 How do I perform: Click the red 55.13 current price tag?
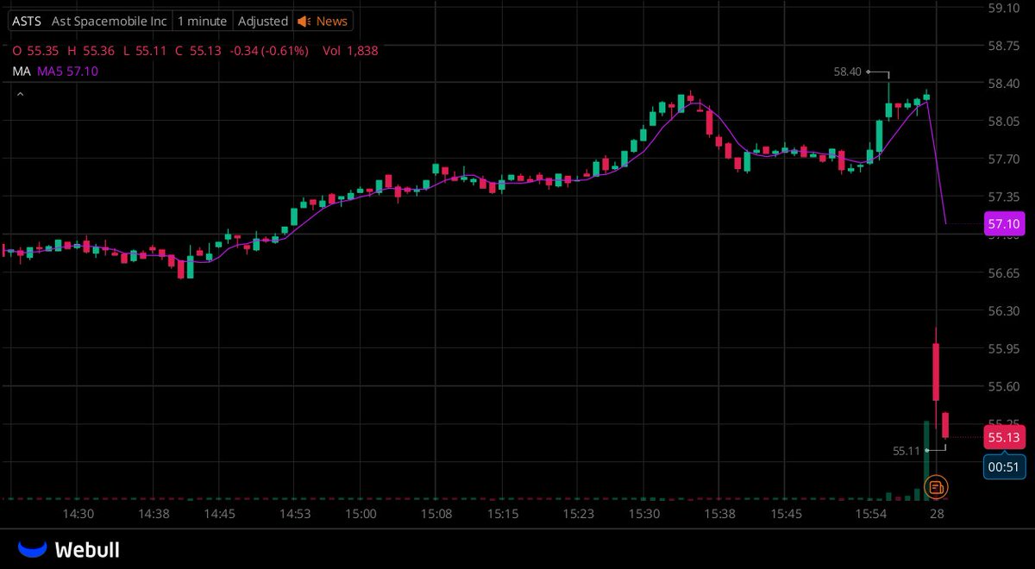tap(1005, 437)
